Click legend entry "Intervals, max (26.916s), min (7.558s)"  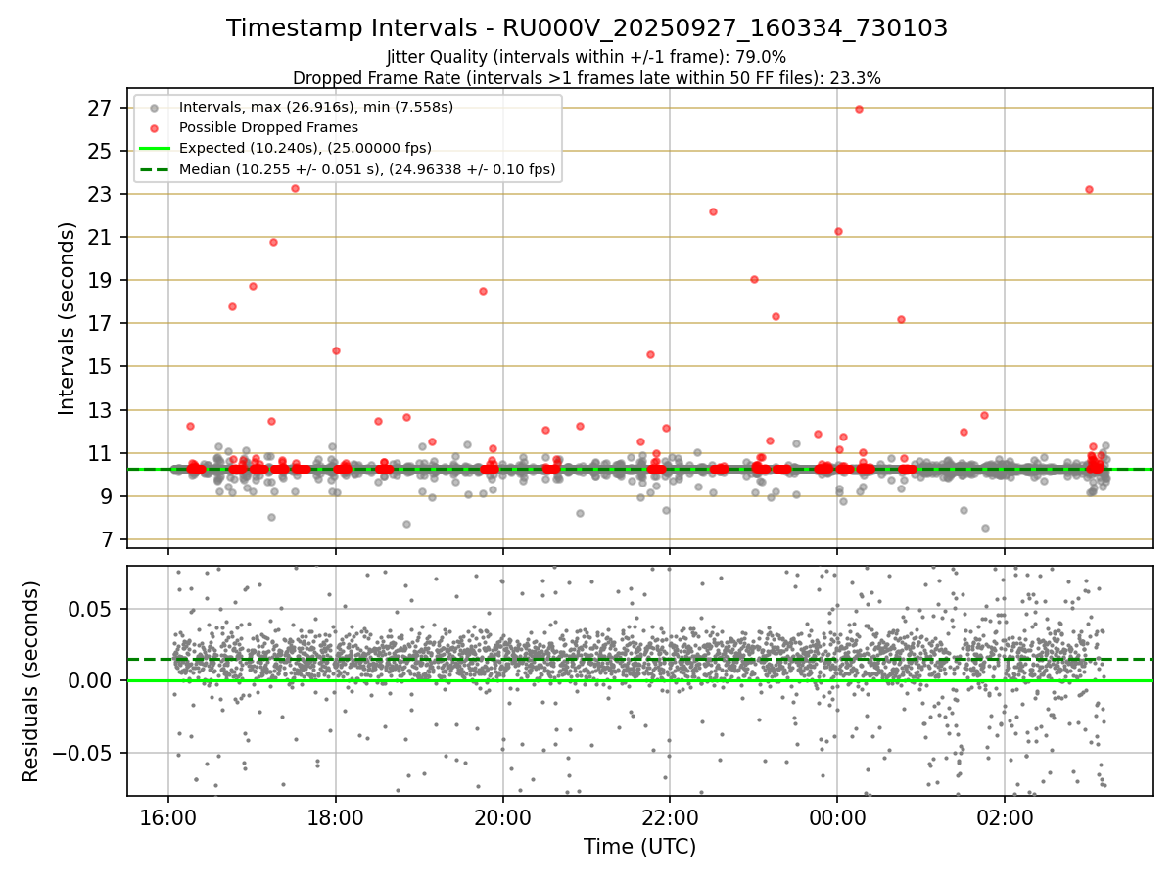[315, 106]
